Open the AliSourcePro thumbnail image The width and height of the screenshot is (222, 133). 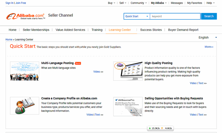pos(128,106)
